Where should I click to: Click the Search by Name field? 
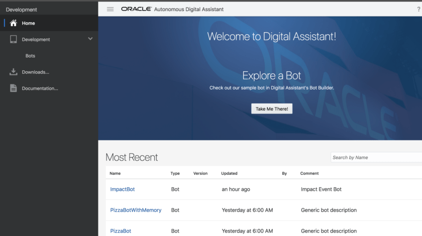[x=376, y=157]
